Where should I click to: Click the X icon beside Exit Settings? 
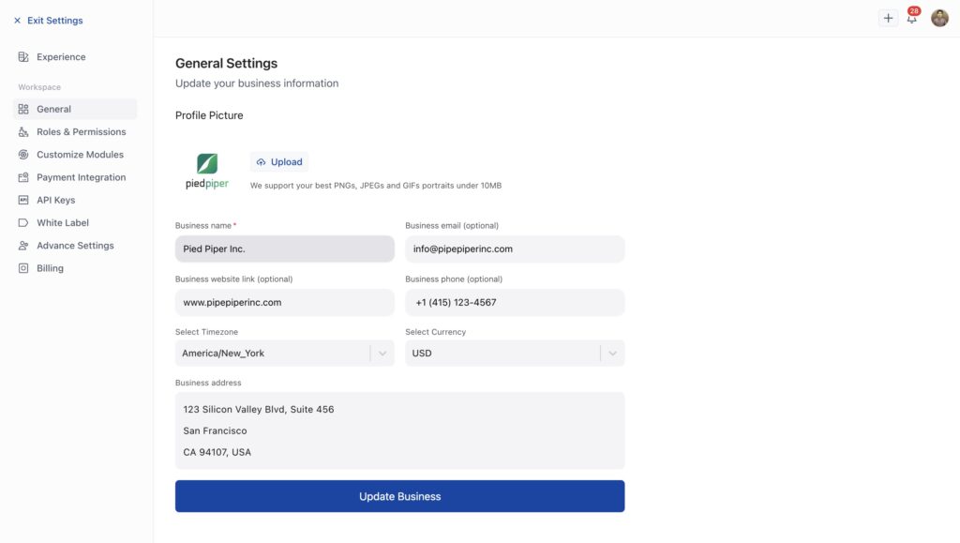point(17,21)
